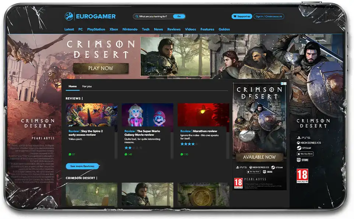The height and width of the screenshot is (219, 354).
Task: Click the second Crimson Desert article thumbnail
Action: [147, 195]
